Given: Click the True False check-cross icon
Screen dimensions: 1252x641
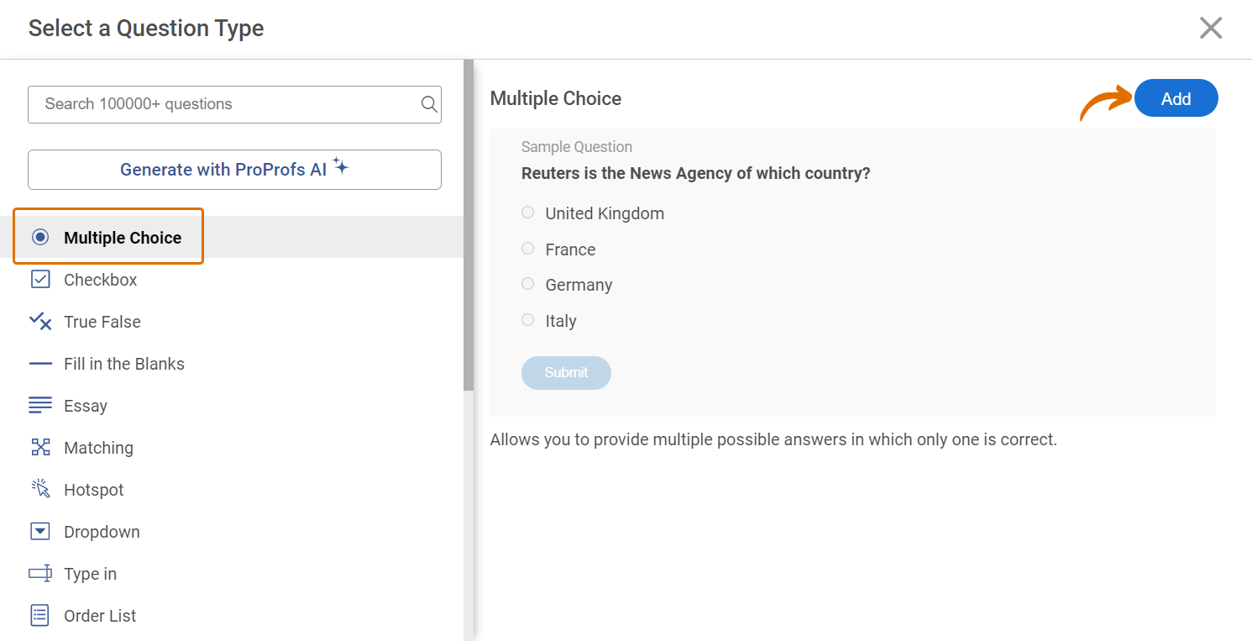Looking at the screenshot, I should pyautogui.click(x=40, y=321).
